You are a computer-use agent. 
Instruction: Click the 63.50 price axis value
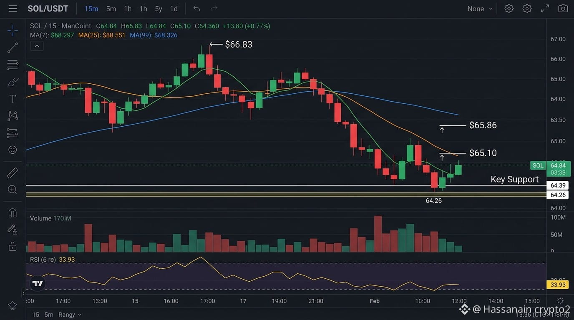558,120
